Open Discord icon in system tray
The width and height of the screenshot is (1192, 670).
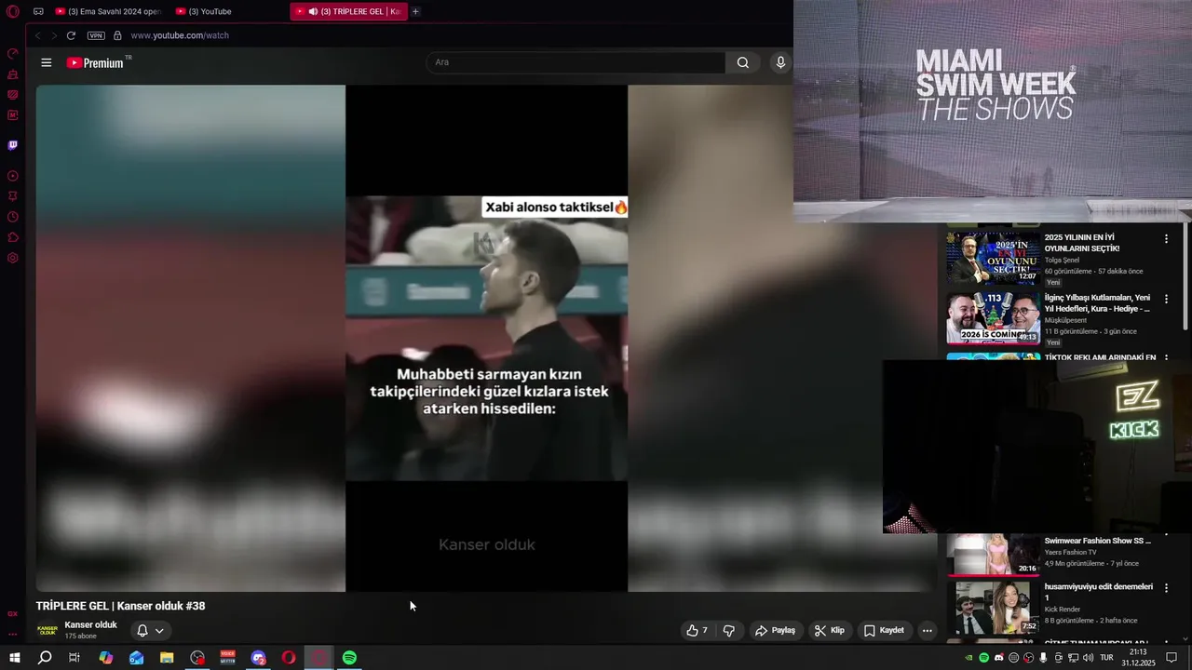pyautogui.click(x=999, y=658)
